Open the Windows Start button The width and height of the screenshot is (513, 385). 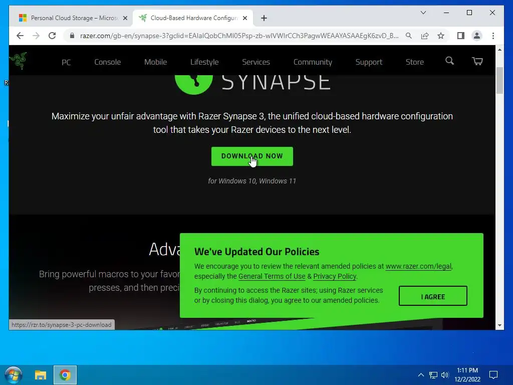pyautogui.click(x=13, y=375)
